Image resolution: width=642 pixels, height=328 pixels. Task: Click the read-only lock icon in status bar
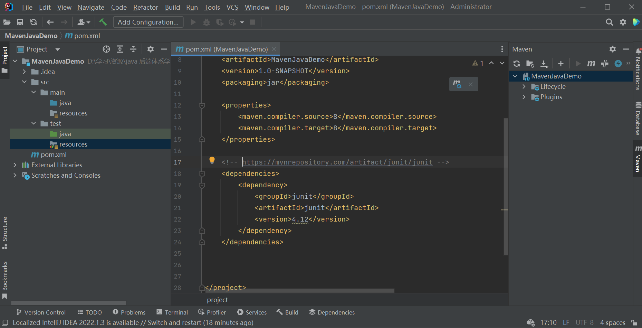(x=634, y=322)
